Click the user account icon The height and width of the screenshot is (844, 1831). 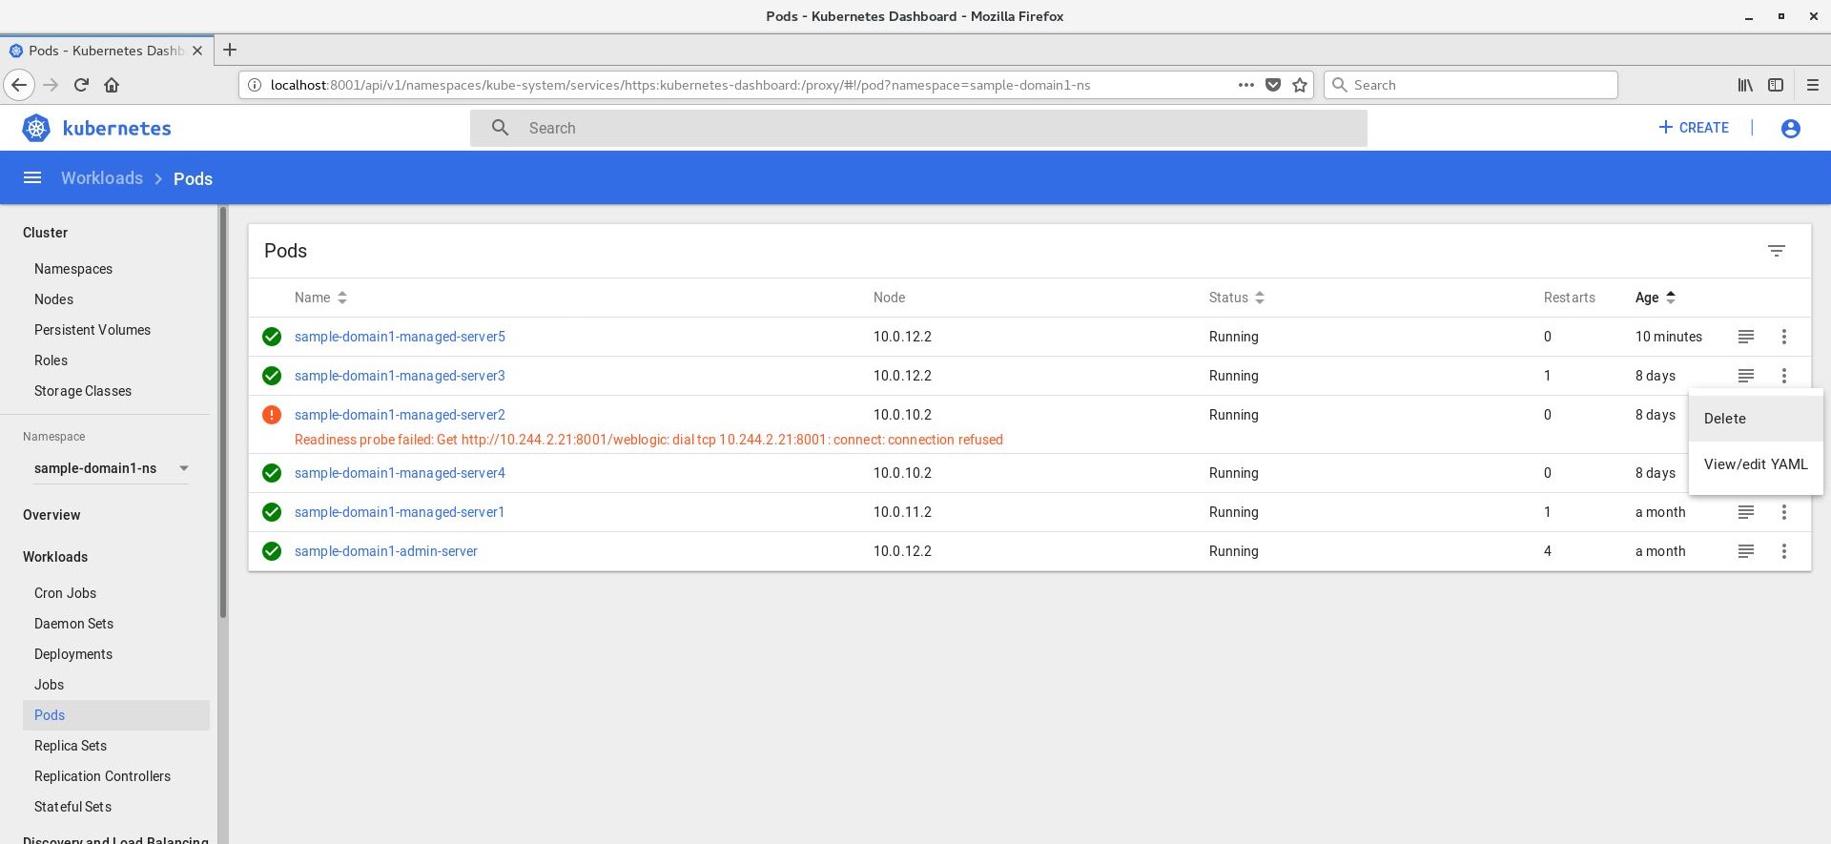pyautogui.click(x=1790, y=128)
